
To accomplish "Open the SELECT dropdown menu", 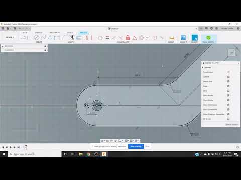I will click(195, 42).
